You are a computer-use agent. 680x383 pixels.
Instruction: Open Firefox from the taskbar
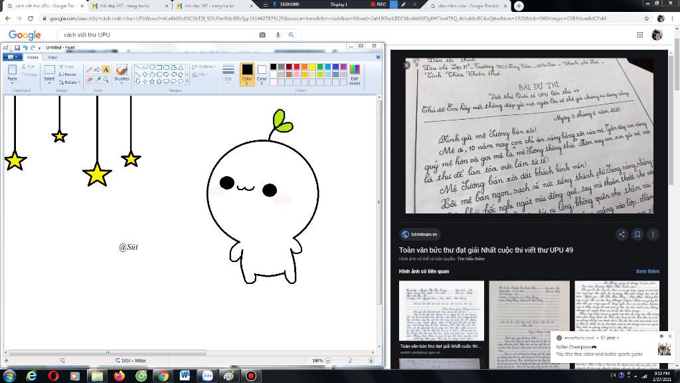click(x=120, y=376)
